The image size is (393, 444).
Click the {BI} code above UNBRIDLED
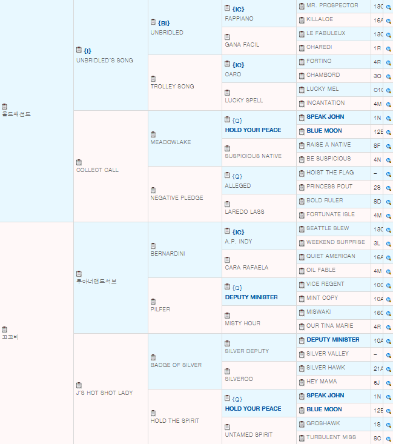(164, 23)
